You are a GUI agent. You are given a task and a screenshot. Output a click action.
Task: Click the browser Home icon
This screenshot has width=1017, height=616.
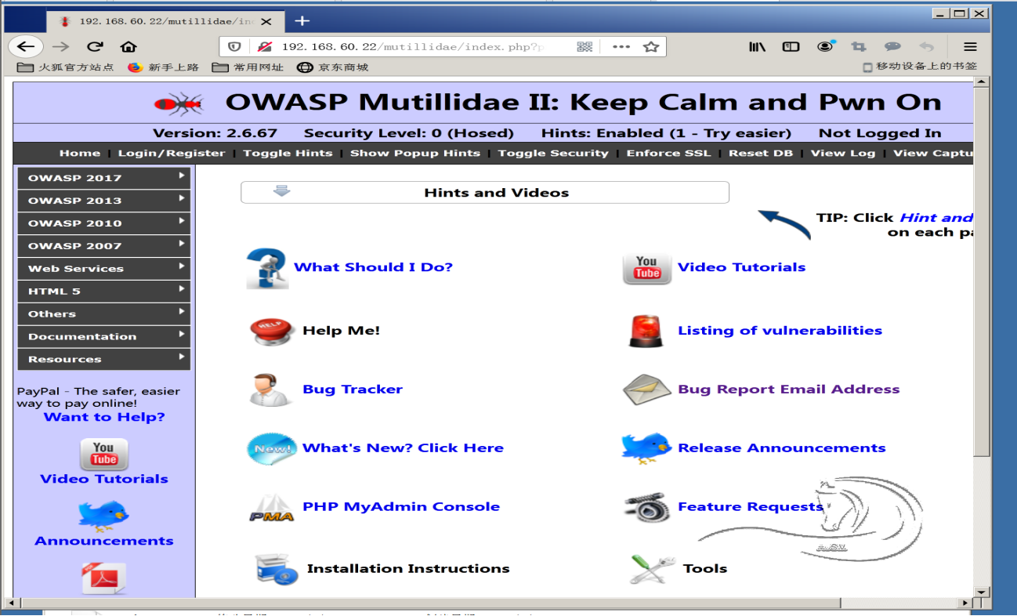click(x=128, y=46)
